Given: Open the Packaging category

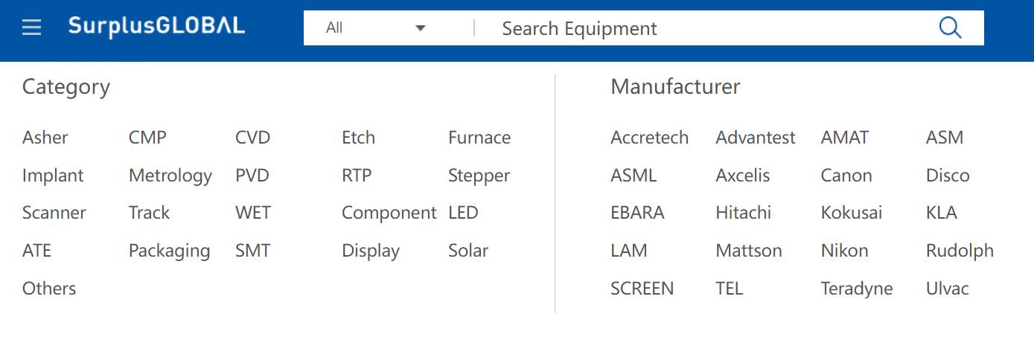Looking at the screenshot, I should pyautogui.click(x=170, y=251).
